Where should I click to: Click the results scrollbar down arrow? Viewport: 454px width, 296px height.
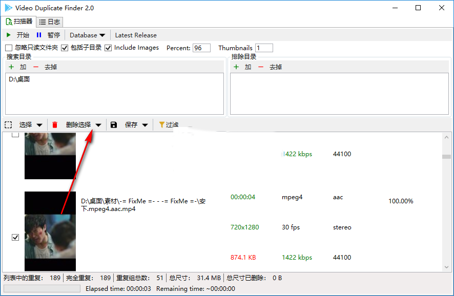446,267
